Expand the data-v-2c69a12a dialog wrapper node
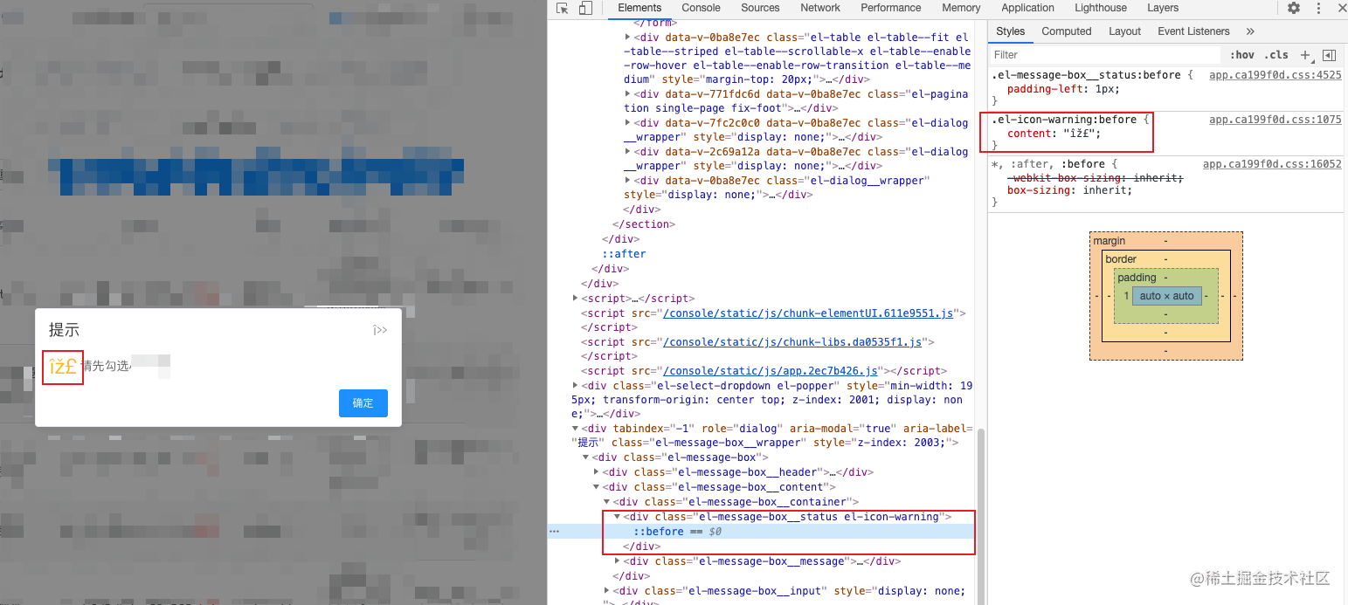This screenshot has width=1348, height=605. click(628, 152)
